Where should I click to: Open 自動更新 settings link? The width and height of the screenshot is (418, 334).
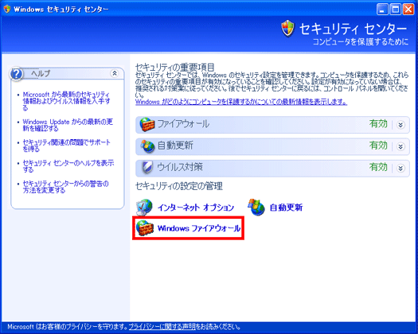tap(286, 208)
